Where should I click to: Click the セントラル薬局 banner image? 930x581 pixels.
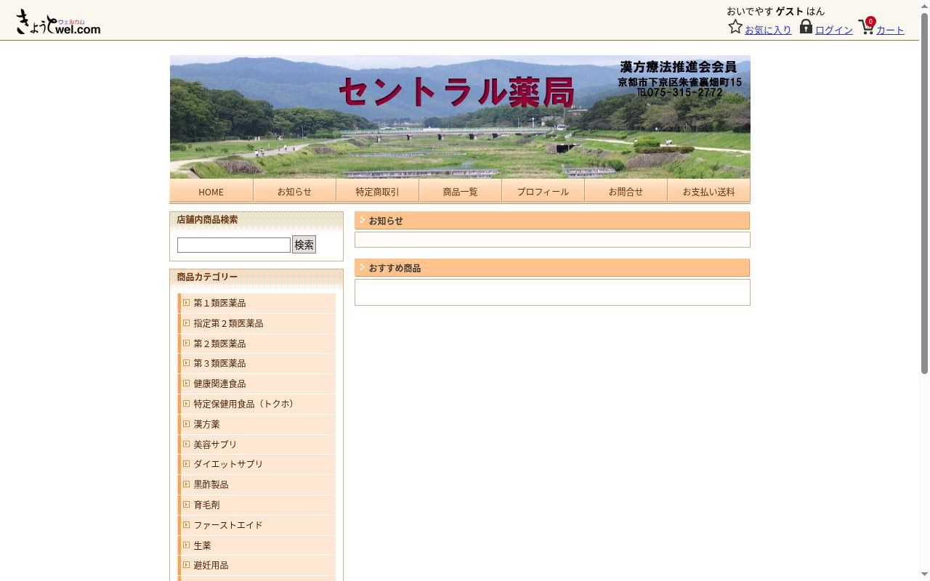(x=460, y=117)
